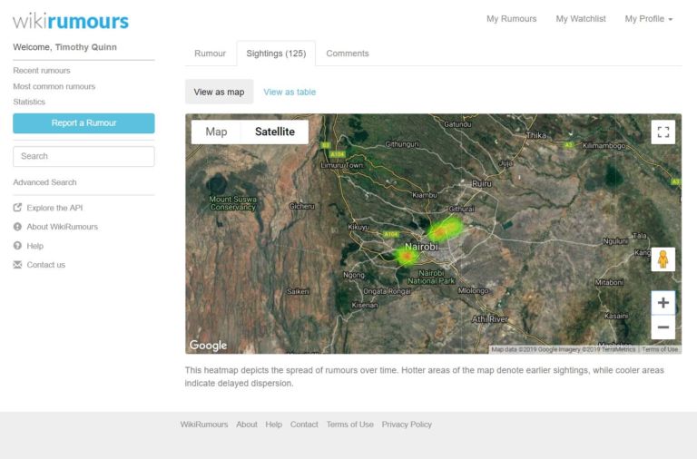Go to Most common rumours
Viewport: 697px width, 459px height.
(x=54, y=86)
